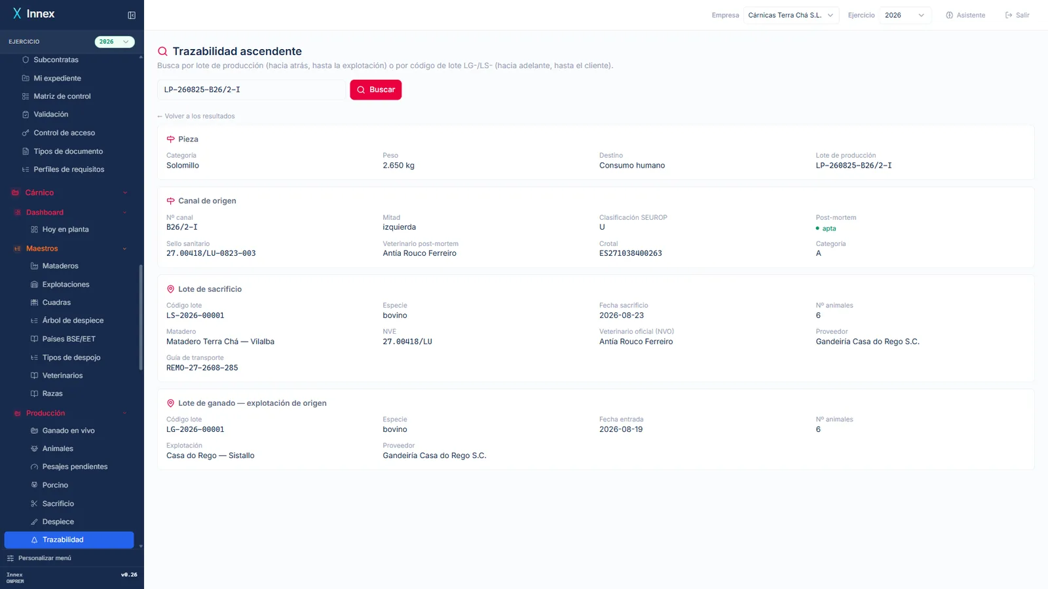Click the Salir logout icon
Screen dimensions: 1048x589
point(1009,15)
